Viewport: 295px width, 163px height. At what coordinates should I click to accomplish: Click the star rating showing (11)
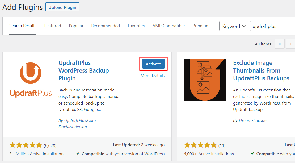tap(200, 145)
